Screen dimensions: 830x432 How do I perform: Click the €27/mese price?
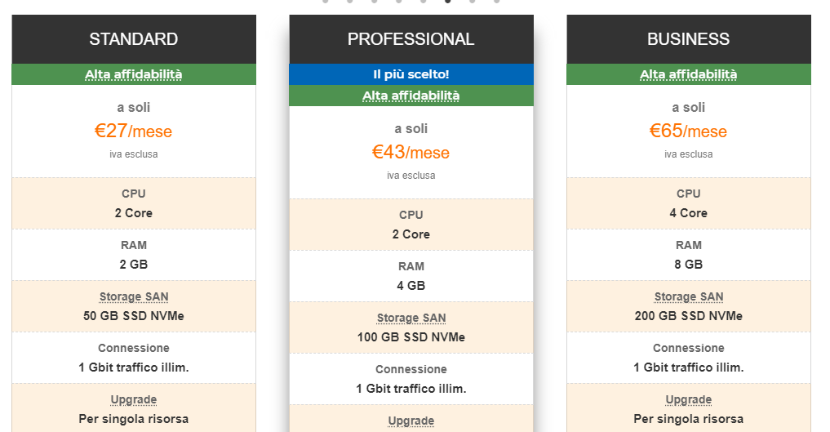click(x=134, y=131)
